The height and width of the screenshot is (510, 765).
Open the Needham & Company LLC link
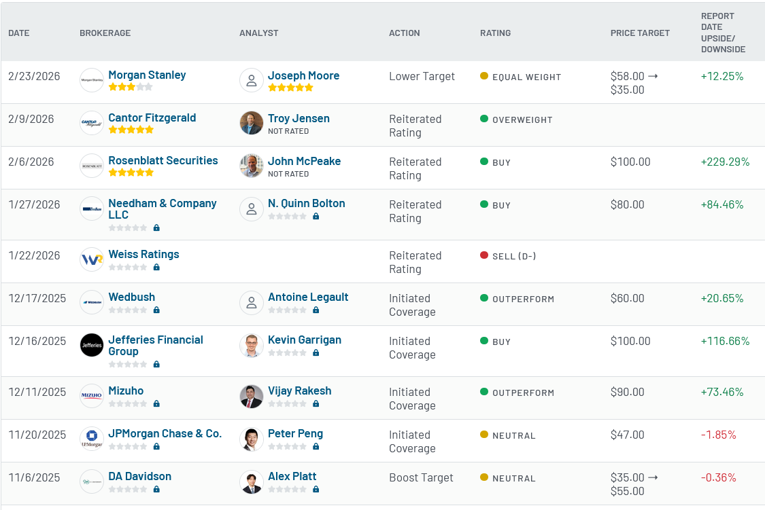[163, 209]
